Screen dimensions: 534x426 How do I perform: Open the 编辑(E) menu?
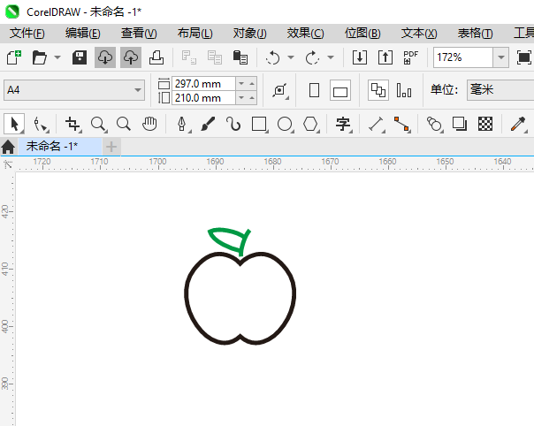83,34
